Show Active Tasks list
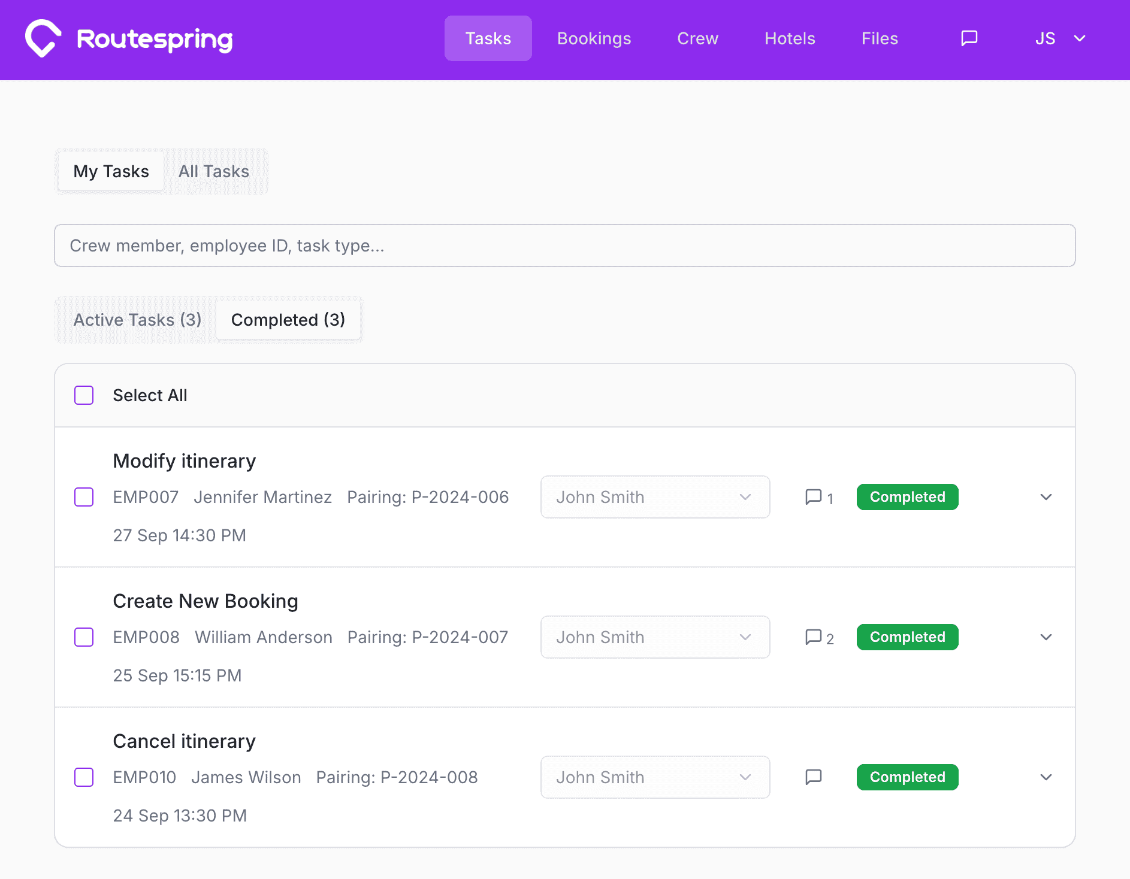Viewport: 1130px width, 879px height. 137,320
